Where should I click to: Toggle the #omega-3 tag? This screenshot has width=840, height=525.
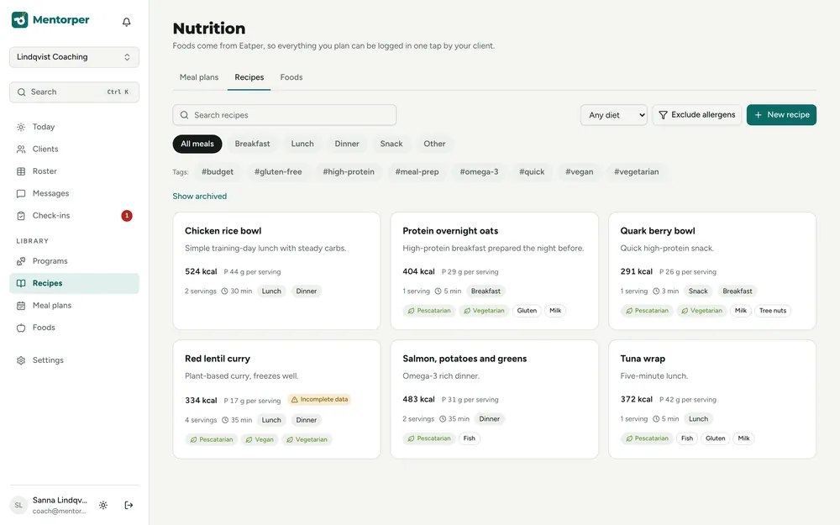coord(479,172)
